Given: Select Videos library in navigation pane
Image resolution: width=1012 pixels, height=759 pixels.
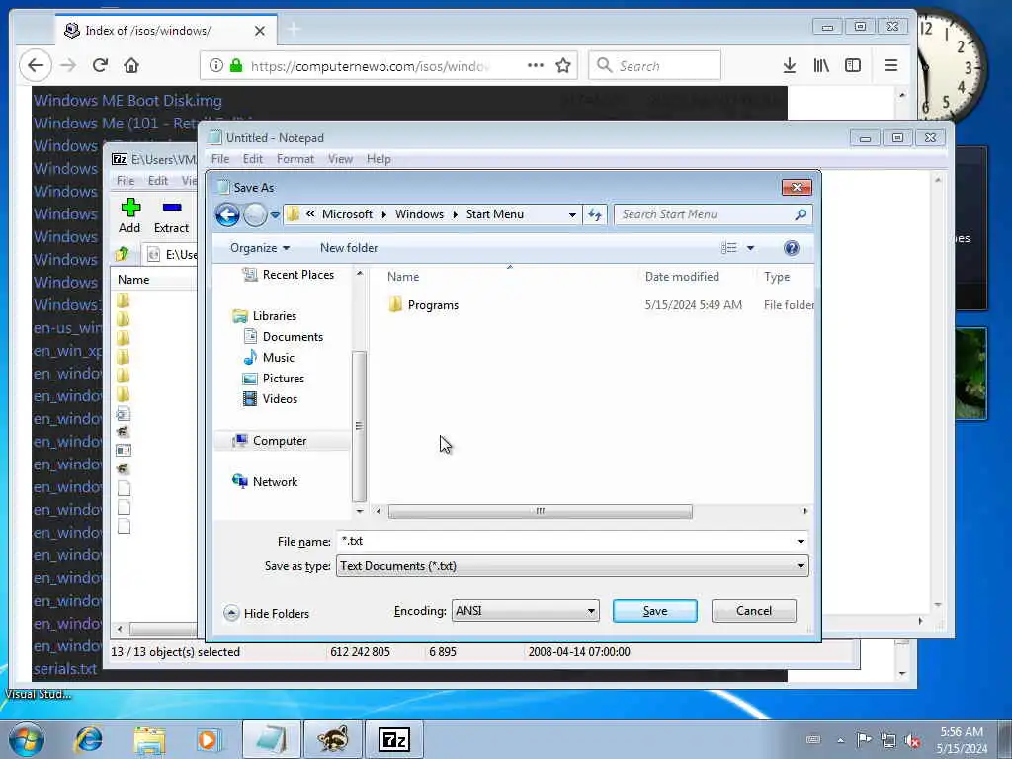Looking at the screenshot, I should coord(271,399).
